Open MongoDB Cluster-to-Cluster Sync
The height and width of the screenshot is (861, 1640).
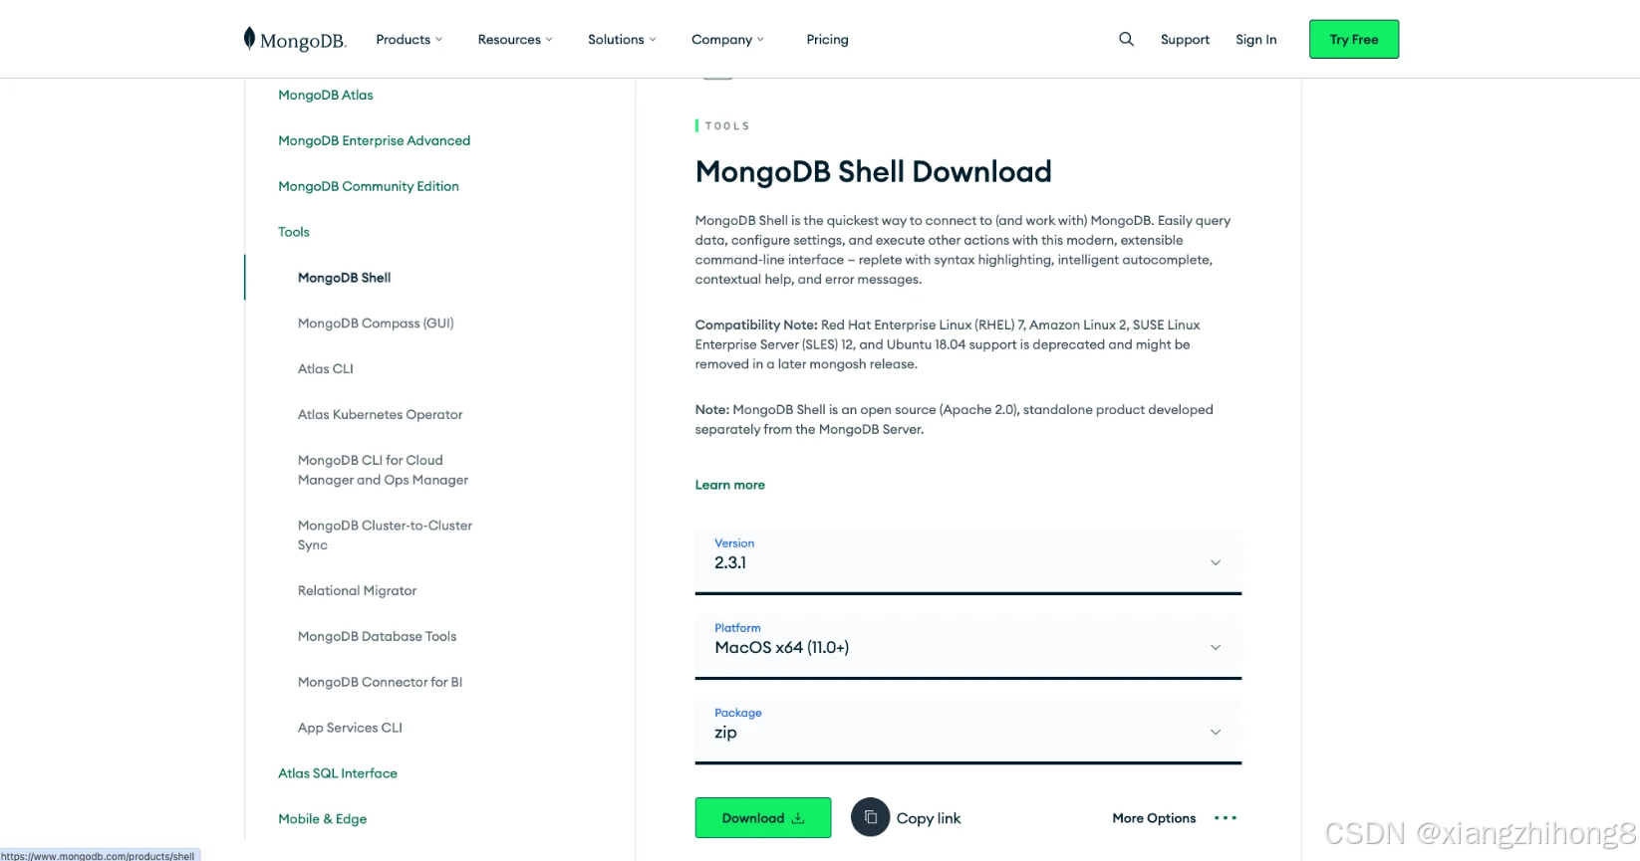click(x=385, y=536)
